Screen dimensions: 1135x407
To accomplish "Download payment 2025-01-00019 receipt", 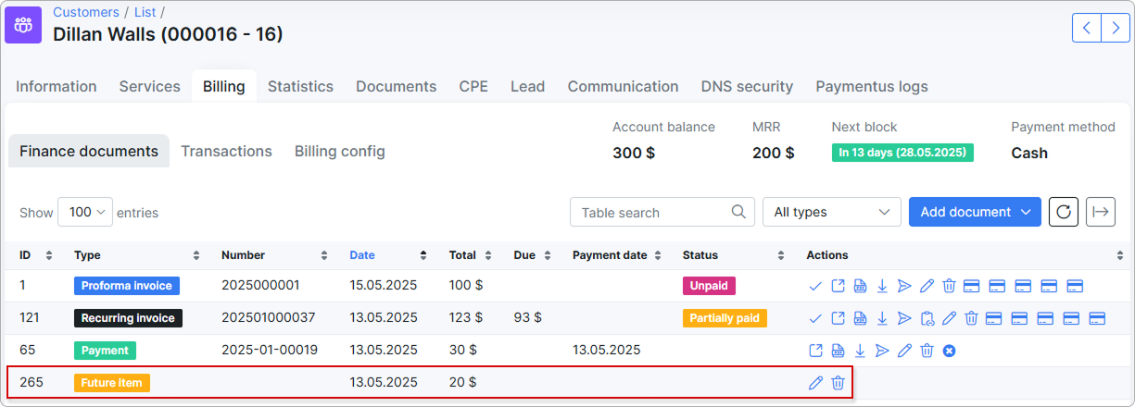I will 860,351.
